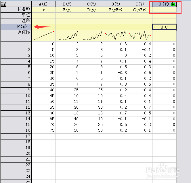Click empty cell in column F row 17
Screen dimensions: 191x183
click(164, 136)
